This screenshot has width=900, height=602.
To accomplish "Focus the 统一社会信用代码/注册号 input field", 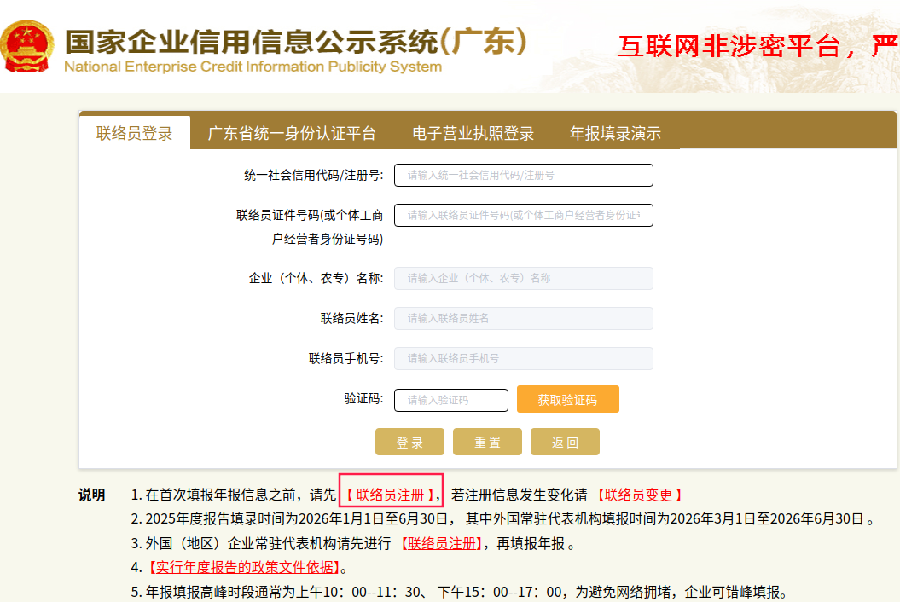I will pyautogui.click(x=523, y=175).
